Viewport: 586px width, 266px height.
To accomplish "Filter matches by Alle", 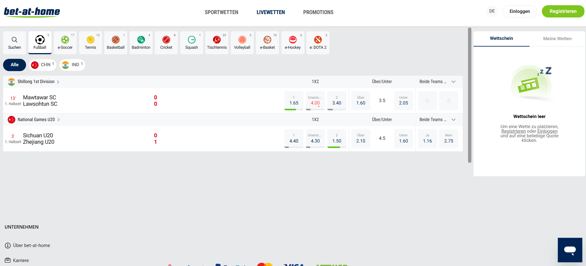I will click(14, 65).
